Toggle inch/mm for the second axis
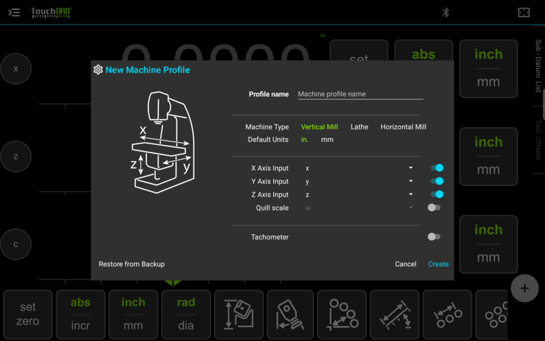Image resolution: width=545 pixels, height=341 pixels. click(x=488, y=157)
